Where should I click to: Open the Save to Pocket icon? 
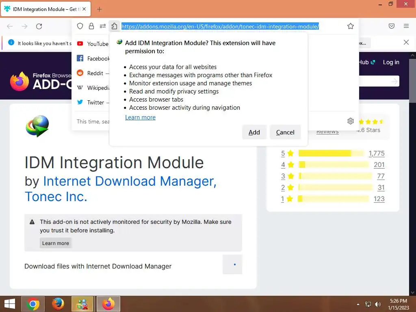[x=392, y=26]
